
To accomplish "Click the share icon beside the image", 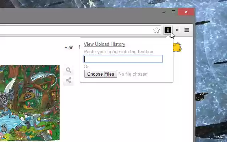I will click(x=68, y=80).
